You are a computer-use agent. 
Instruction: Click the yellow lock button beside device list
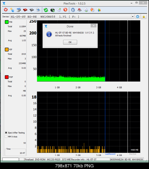[x=144, y=17]
